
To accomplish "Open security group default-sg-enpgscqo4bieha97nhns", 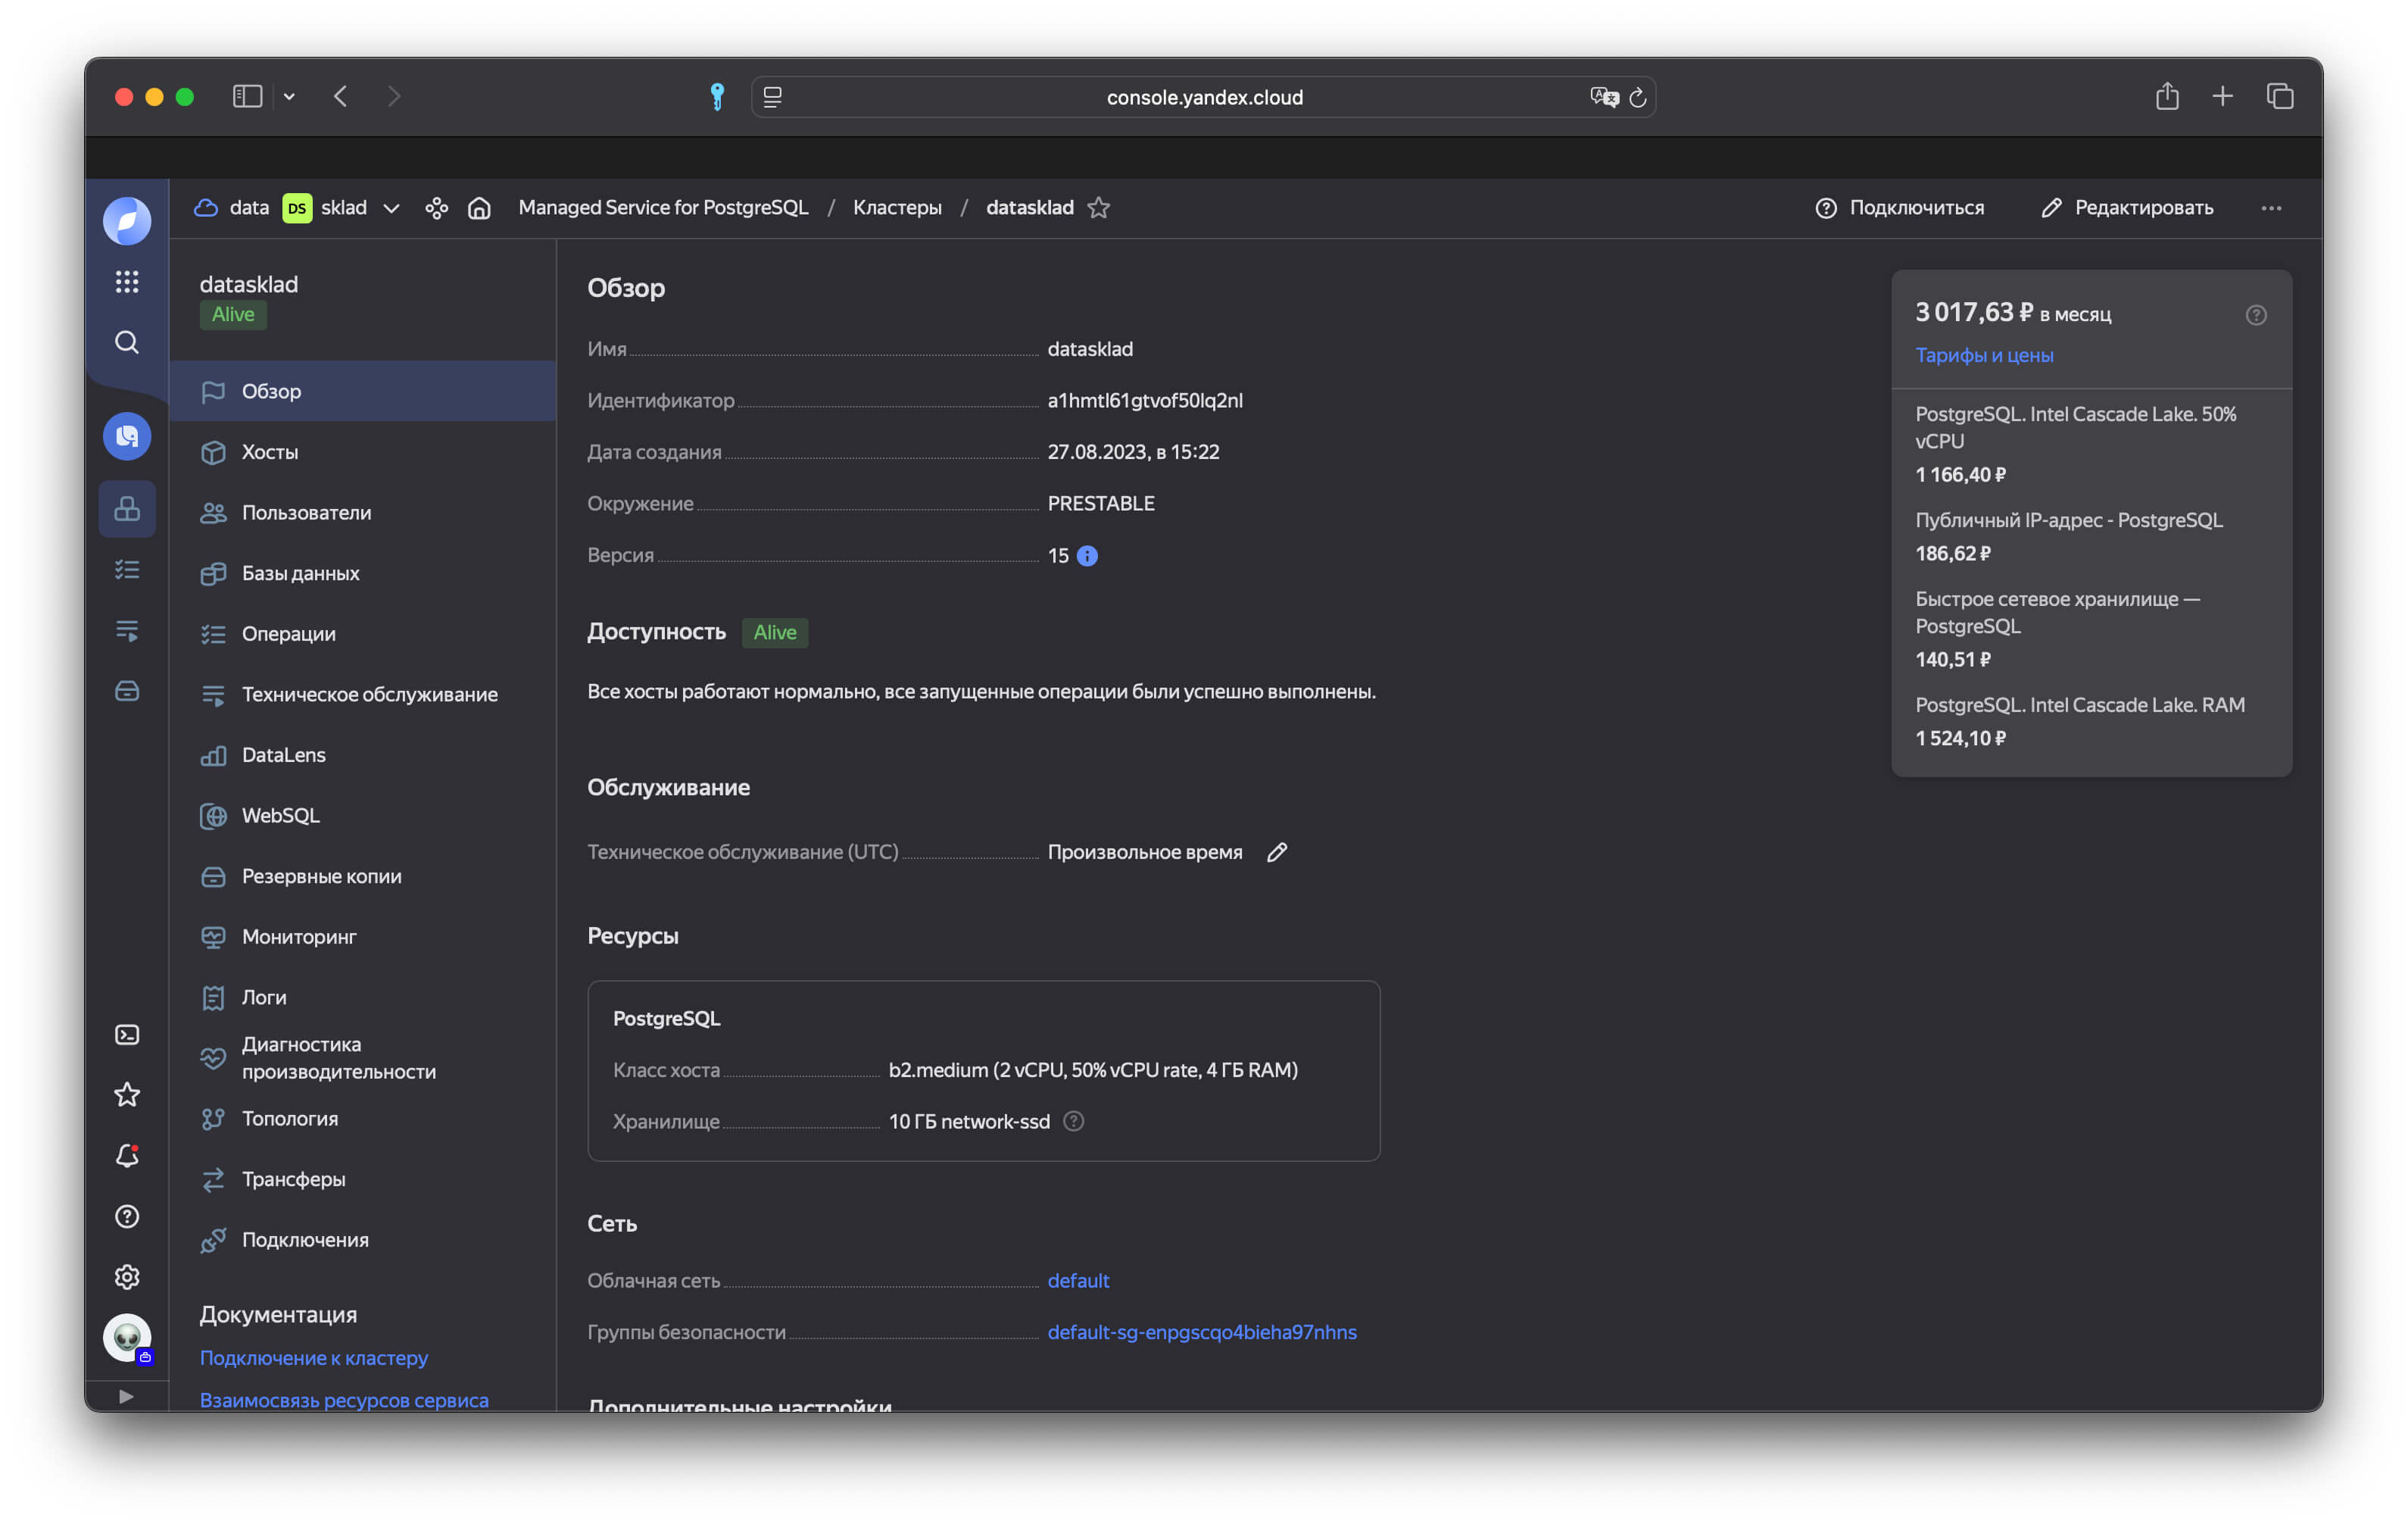I will pyautogui.click(x=1202, y=1332).
